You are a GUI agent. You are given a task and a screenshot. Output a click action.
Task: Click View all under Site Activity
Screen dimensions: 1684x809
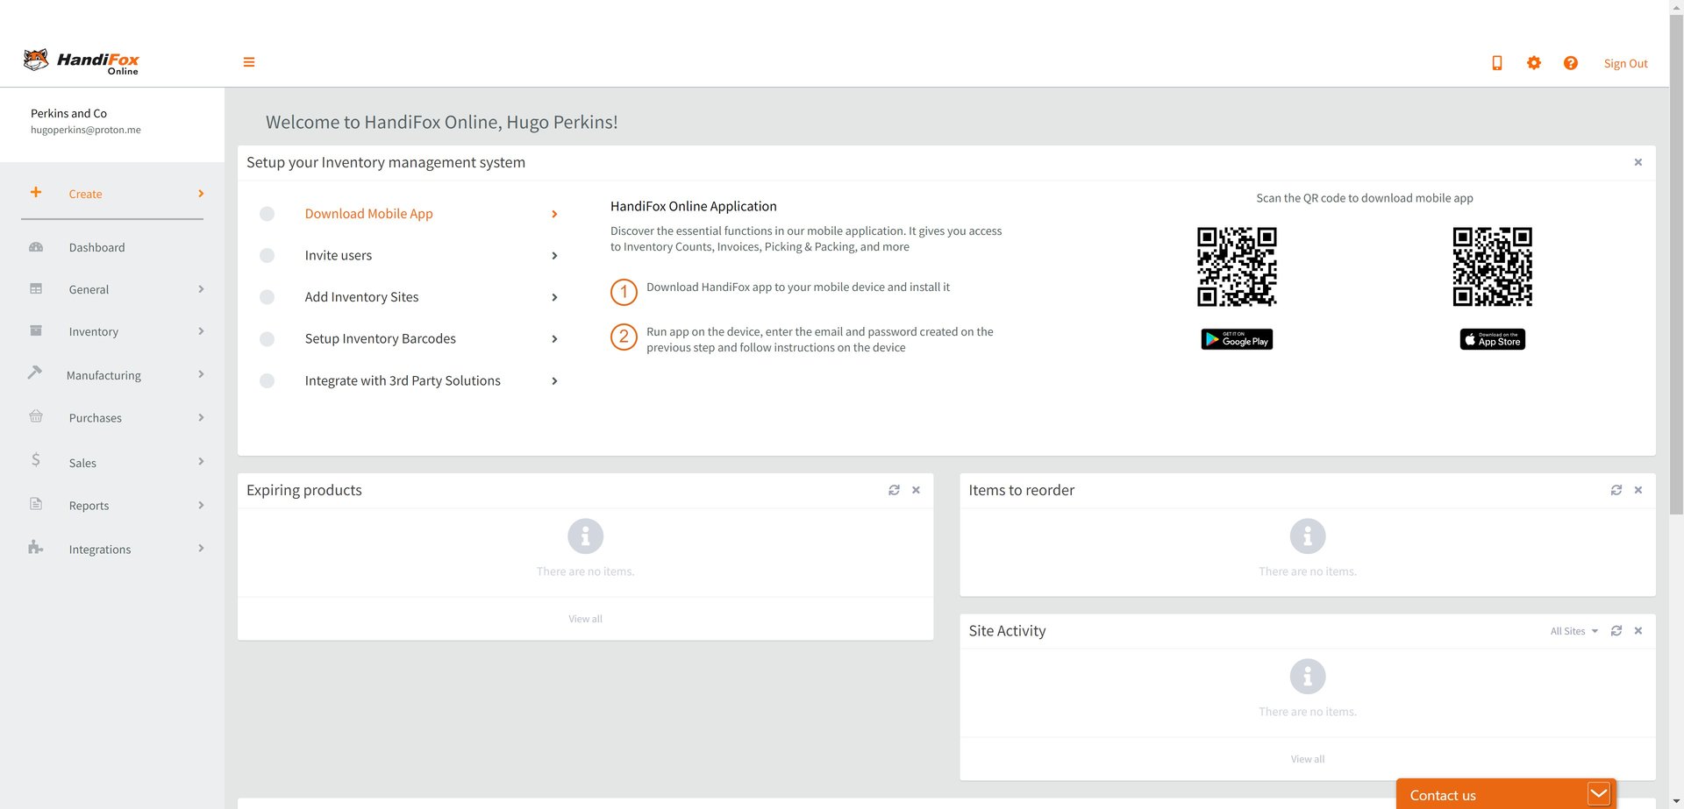coord(1308,759)
